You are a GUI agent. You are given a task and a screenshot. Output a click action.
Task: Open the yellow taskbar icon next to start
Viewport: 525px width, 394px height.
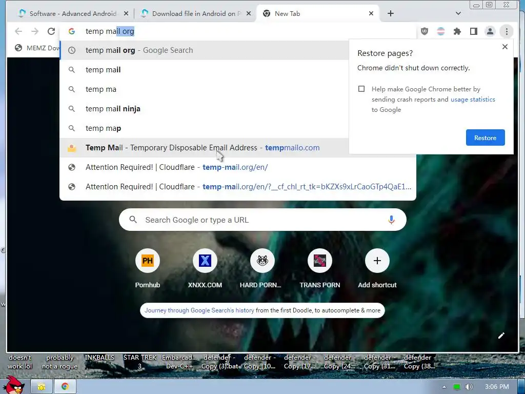click(x=41, y=387)
